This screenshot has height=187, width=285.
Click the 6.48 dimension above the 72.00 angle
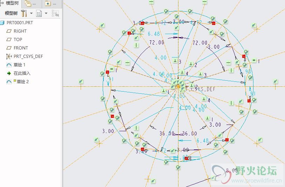(x=154, y=34)
